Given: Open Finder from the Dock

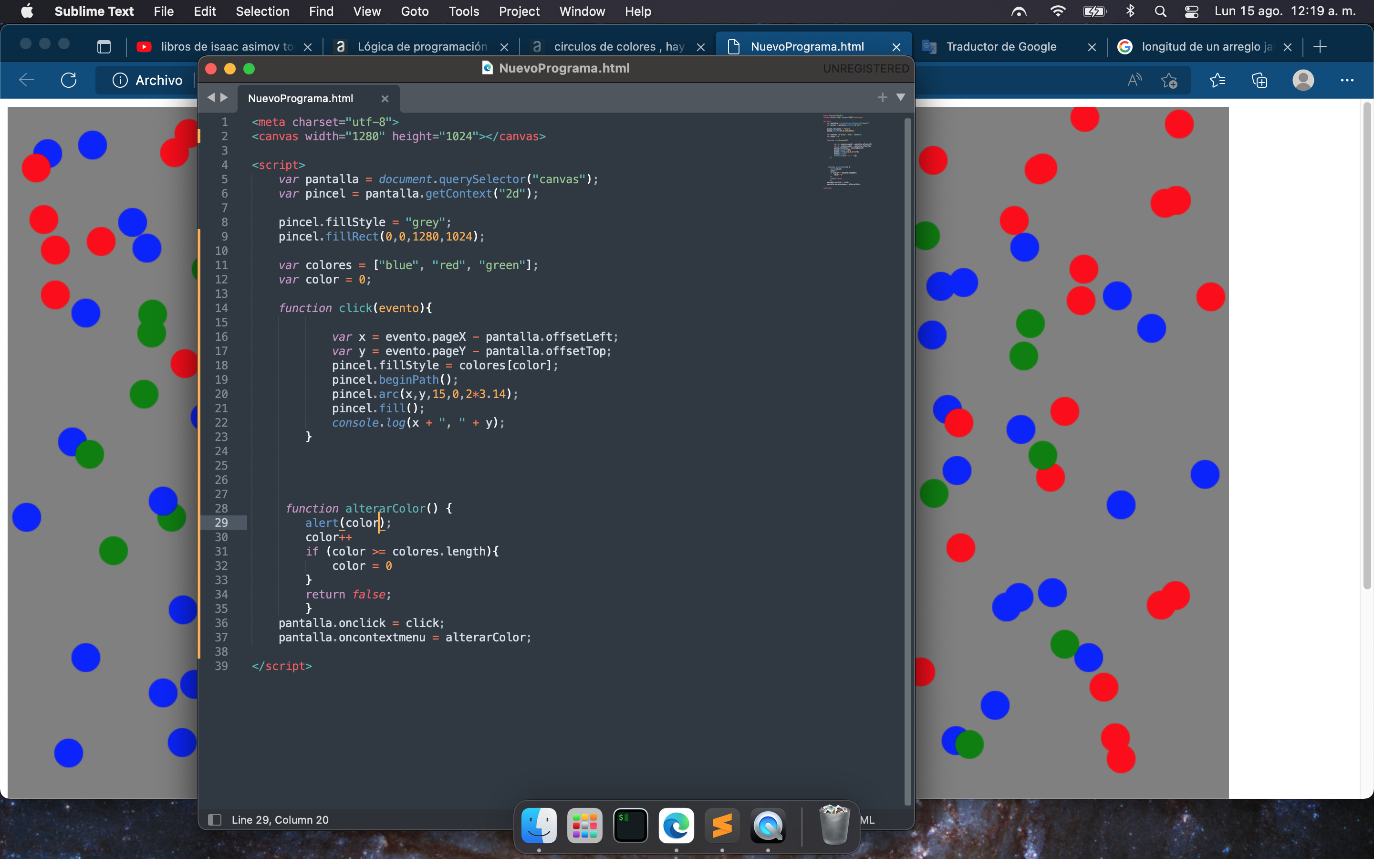Looking at the screenshot, I should click(539, 826).
